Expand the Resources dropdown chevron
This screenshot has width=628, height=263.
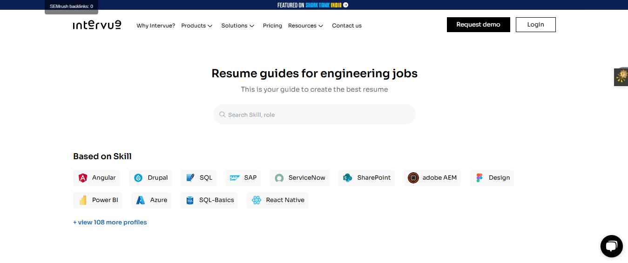(x=321, y=26)
